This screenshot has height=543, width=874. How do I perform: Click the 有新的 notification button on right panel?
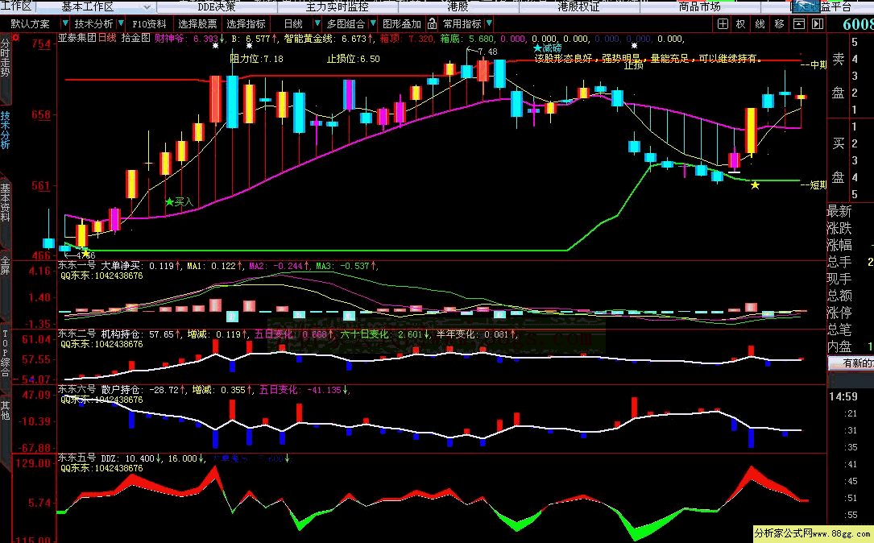(851, 363)
